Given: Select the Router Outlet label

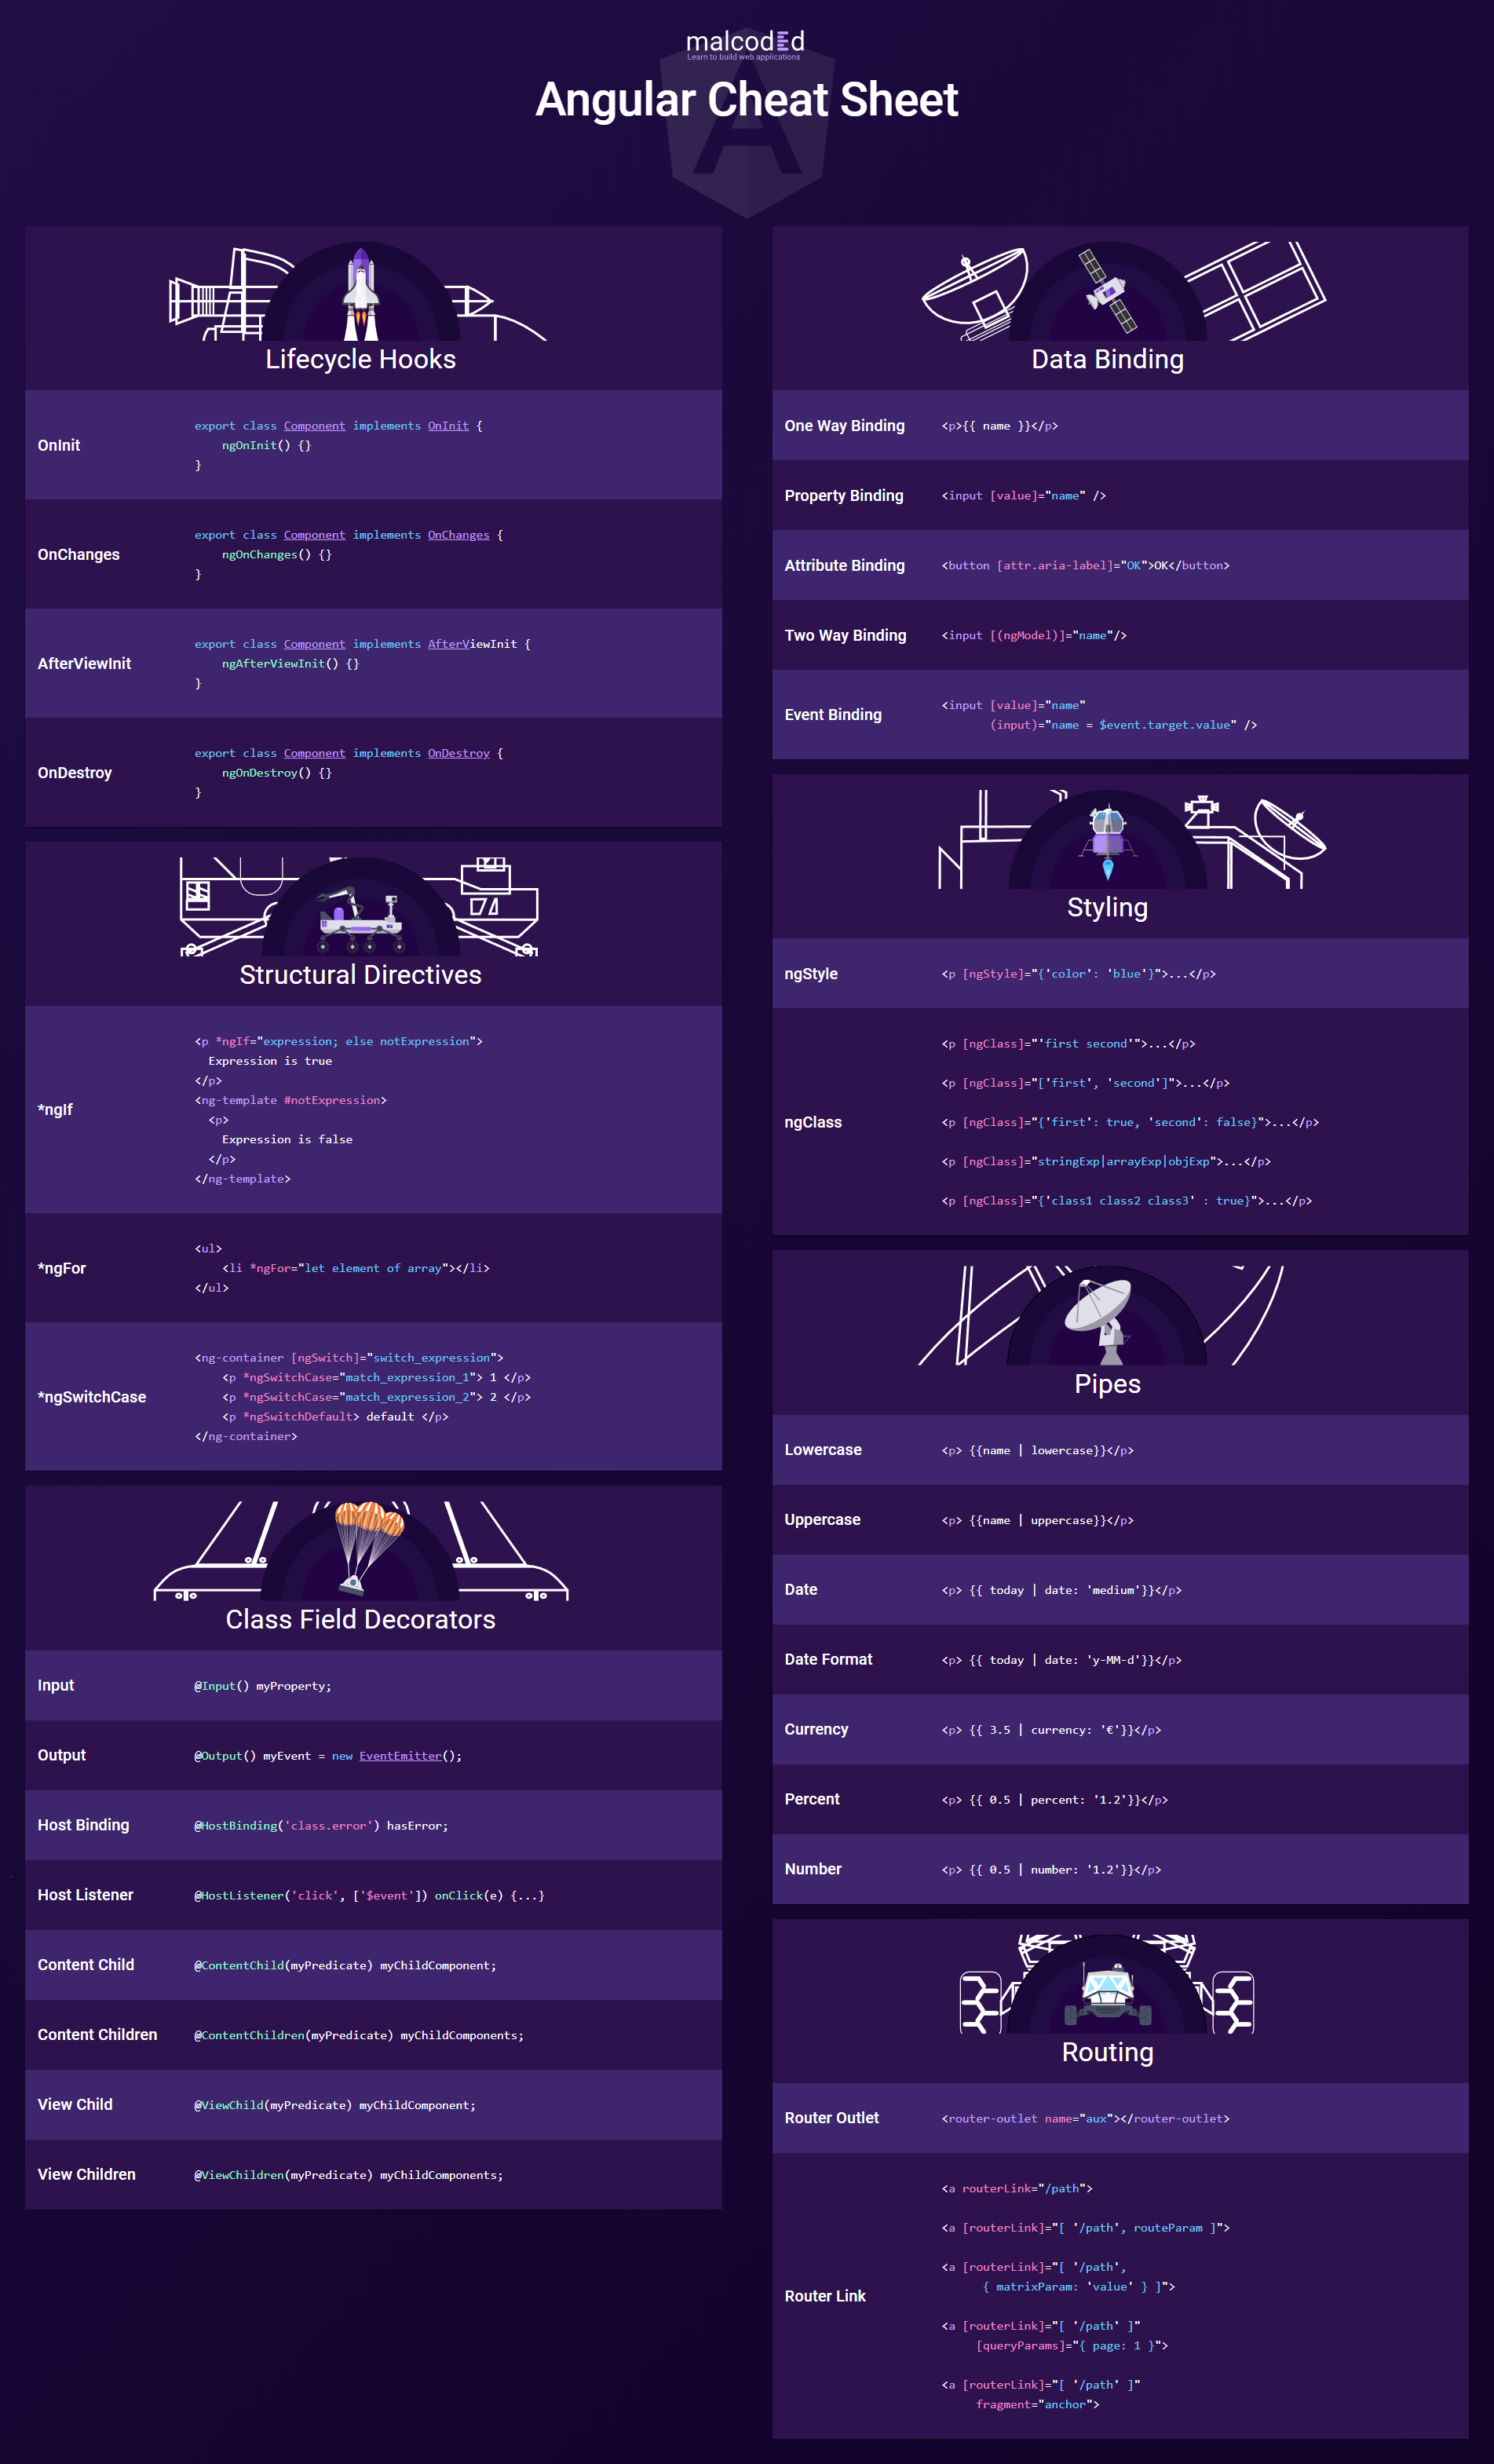Looking at the screenshot, I should click(832, 2118).
